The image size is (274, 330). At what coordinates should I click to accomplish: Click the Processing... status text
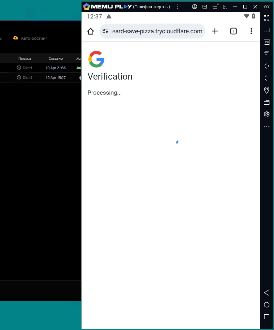point(105,93)
